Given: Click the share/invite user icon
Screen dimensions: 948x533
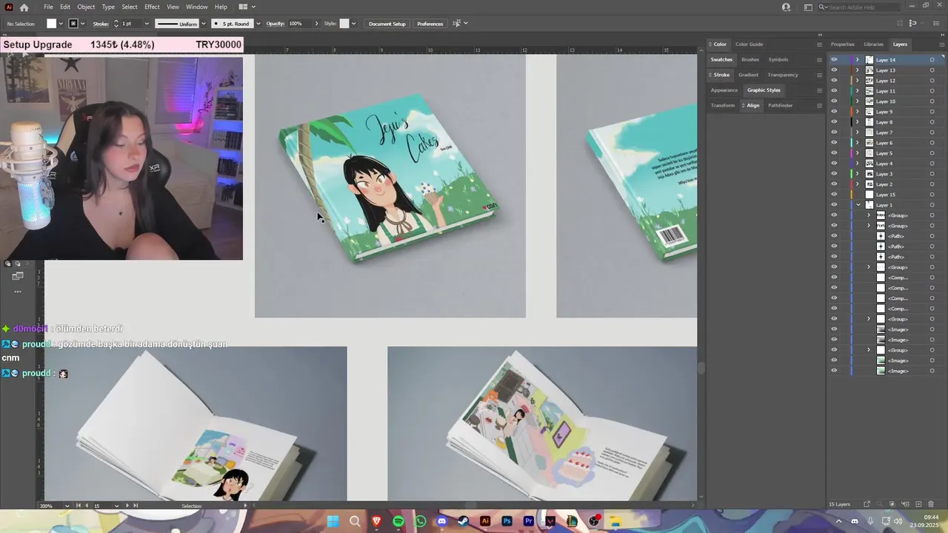Looking at the screenshot, I should point(787,7).
